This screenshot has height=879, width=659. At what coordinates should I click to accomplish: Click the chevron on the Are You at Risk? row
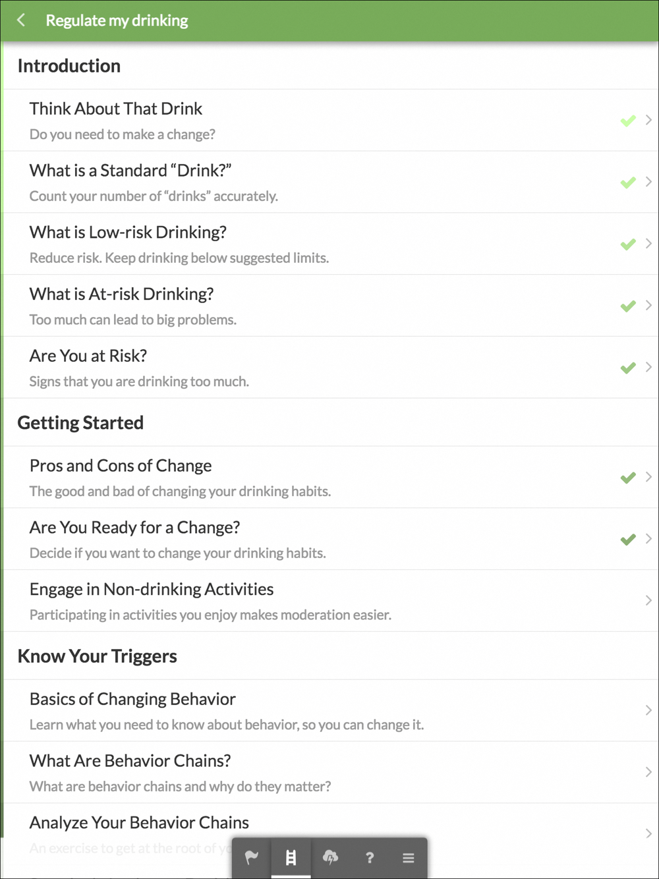point(648,367)
